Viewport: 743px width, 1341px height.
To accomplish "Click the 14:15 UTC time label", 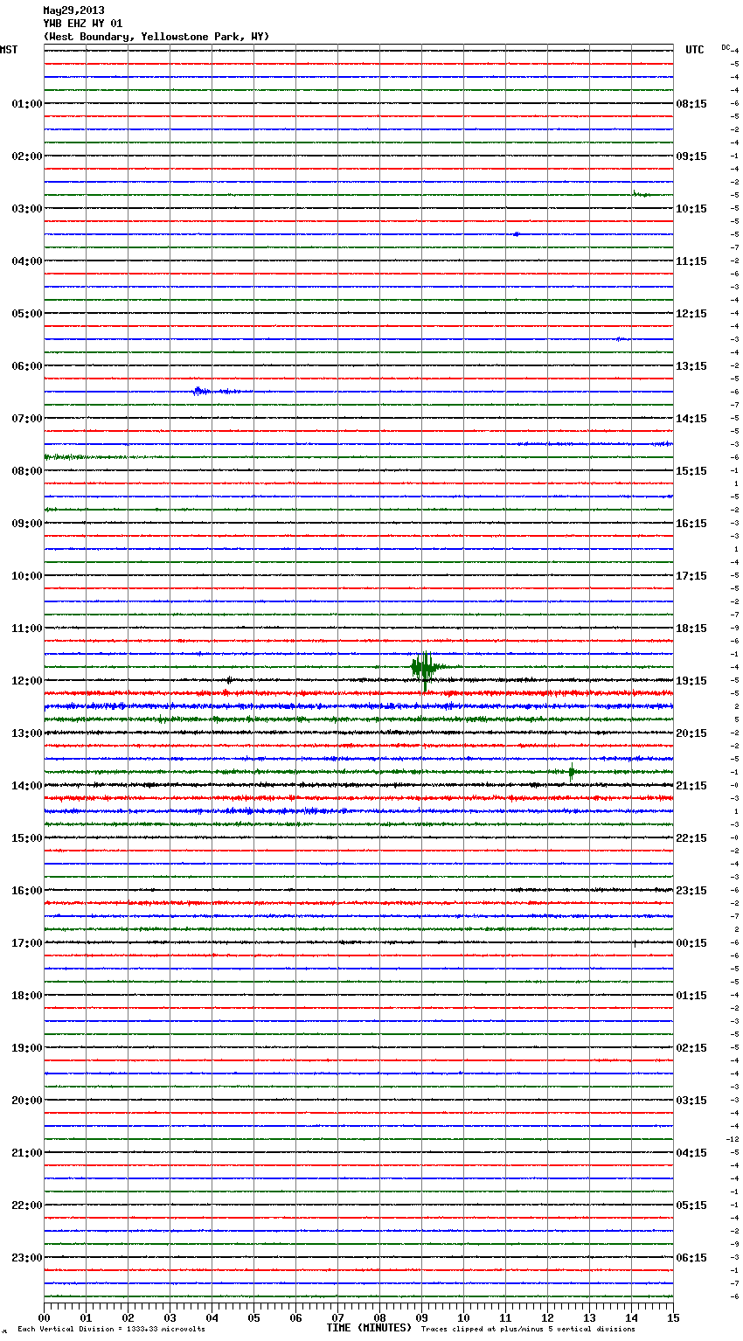I will [x=691, y=419].
